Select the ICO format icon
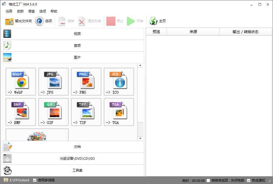This screenshot has height=184, width=273. [x=119, y=81]
